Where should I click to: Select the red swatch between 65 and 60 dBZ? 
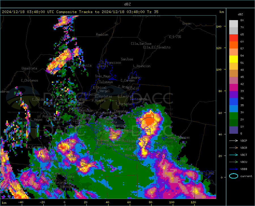[233, 38]
